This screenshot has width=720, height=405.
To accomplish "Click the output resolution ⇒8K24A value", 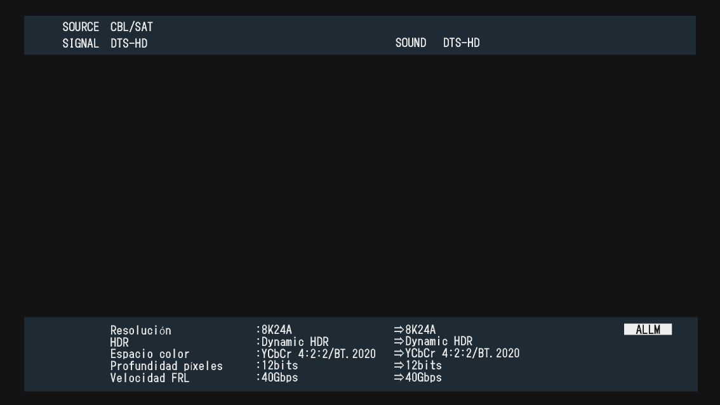I will pos(415,329).
